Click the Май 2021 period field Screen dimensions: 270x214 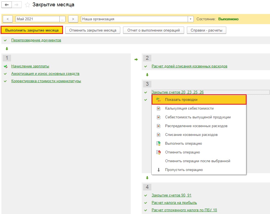[37, 19]
